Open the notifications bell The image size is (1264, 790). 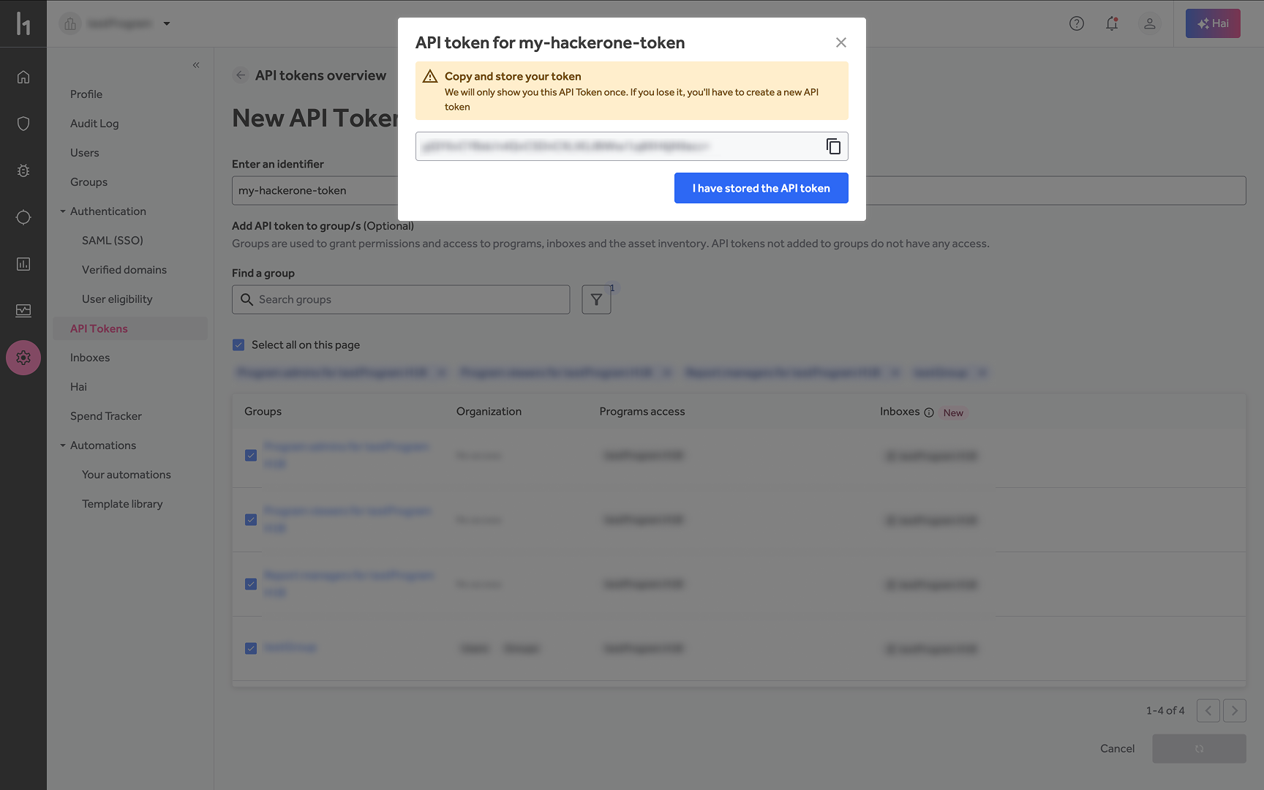[1112, 23]
